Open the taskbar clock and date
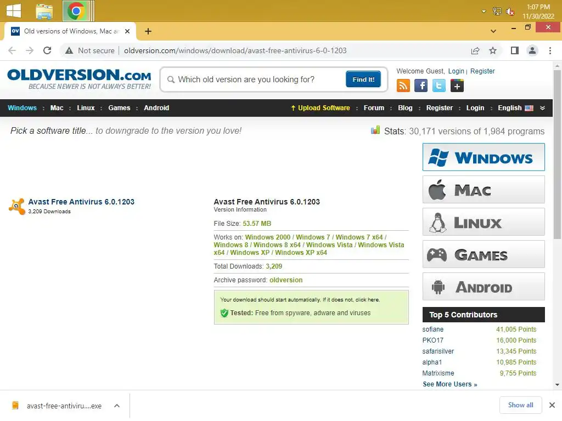The width and height of the screenshot is (562, 421). point(538,12)
